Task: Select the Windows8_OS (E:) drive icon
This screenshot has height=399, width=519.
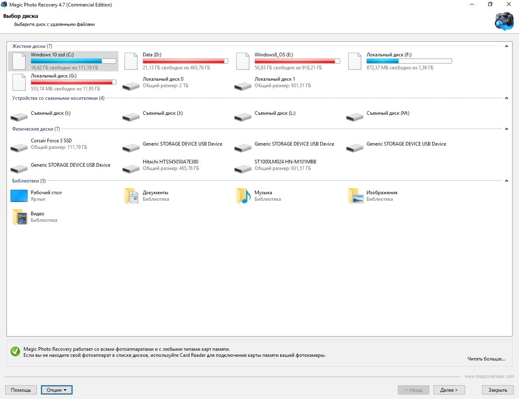Action: click(243, 61)
